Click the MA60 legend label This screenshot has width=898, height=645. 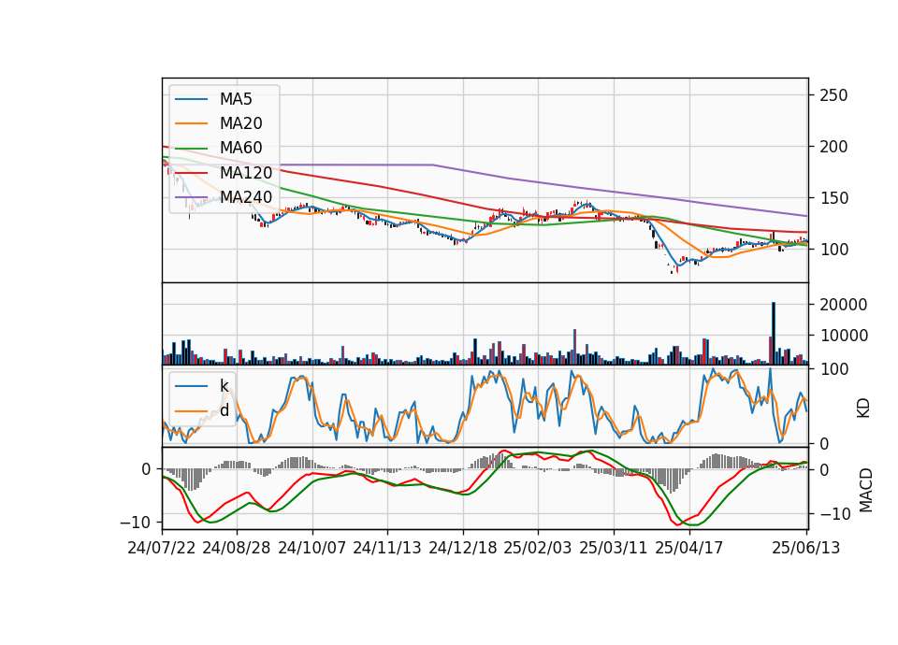pos(240,149)
